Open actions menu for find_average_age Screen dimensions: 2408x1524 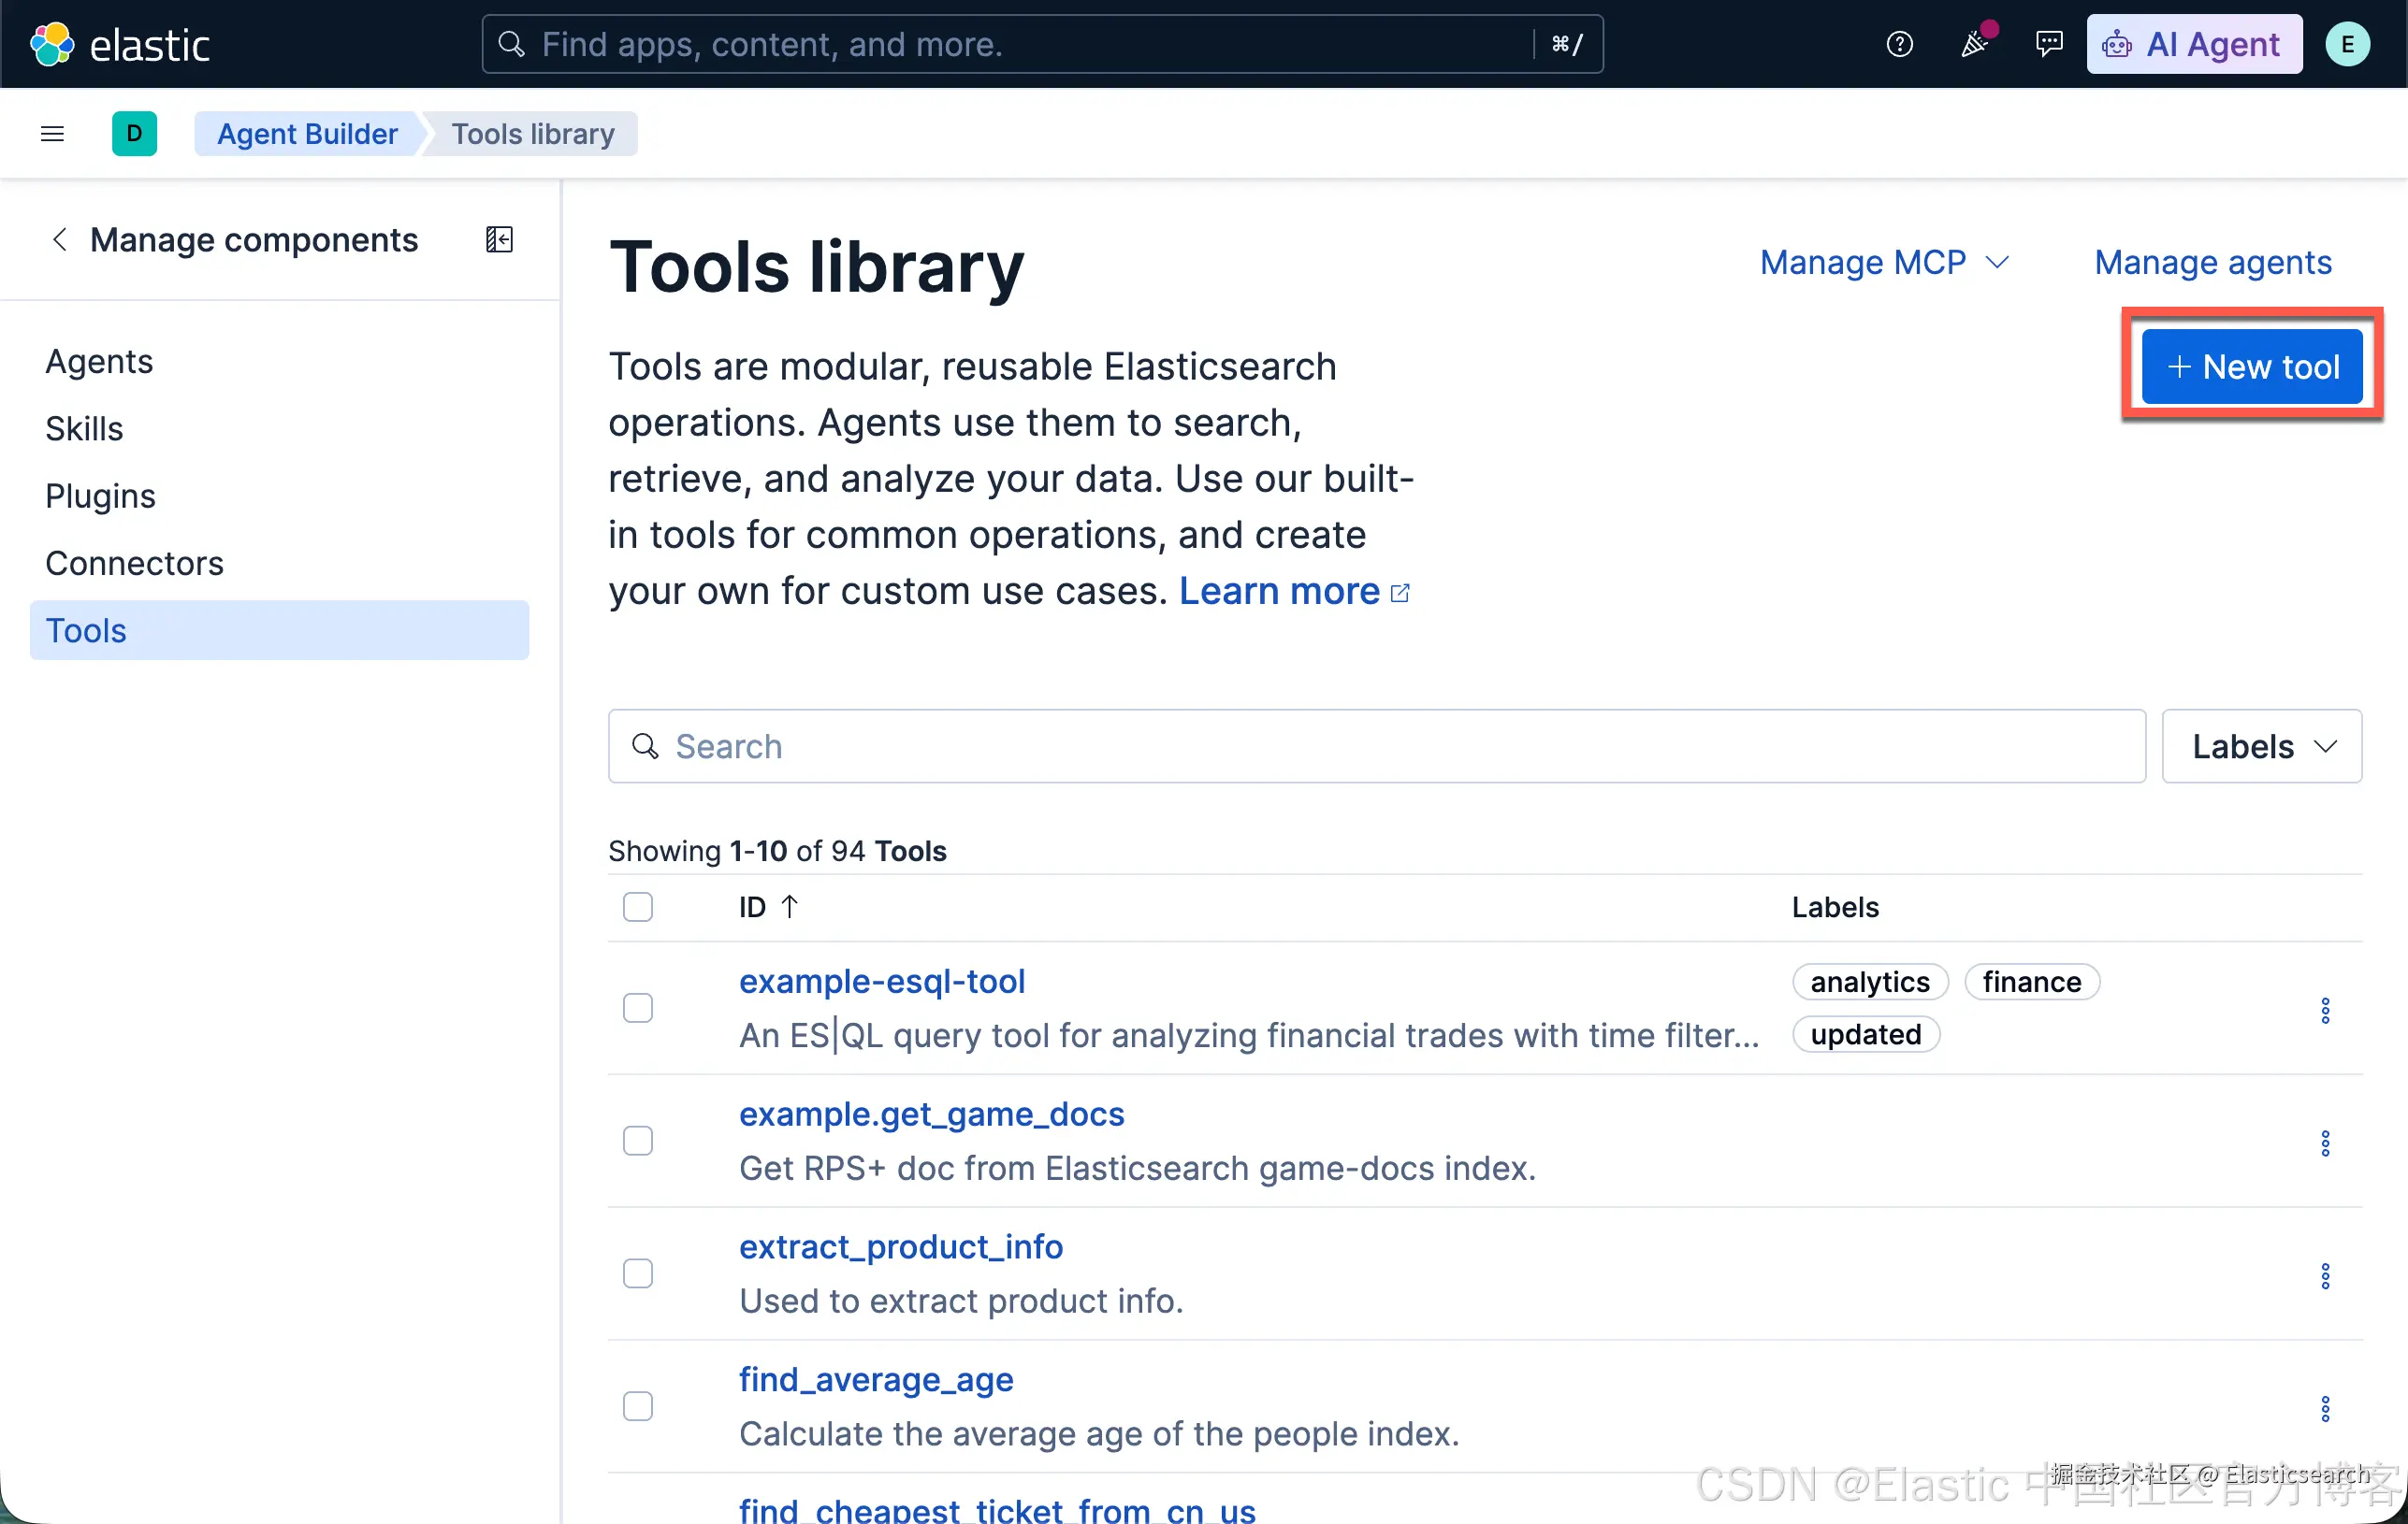(x=2325, y=1408)
